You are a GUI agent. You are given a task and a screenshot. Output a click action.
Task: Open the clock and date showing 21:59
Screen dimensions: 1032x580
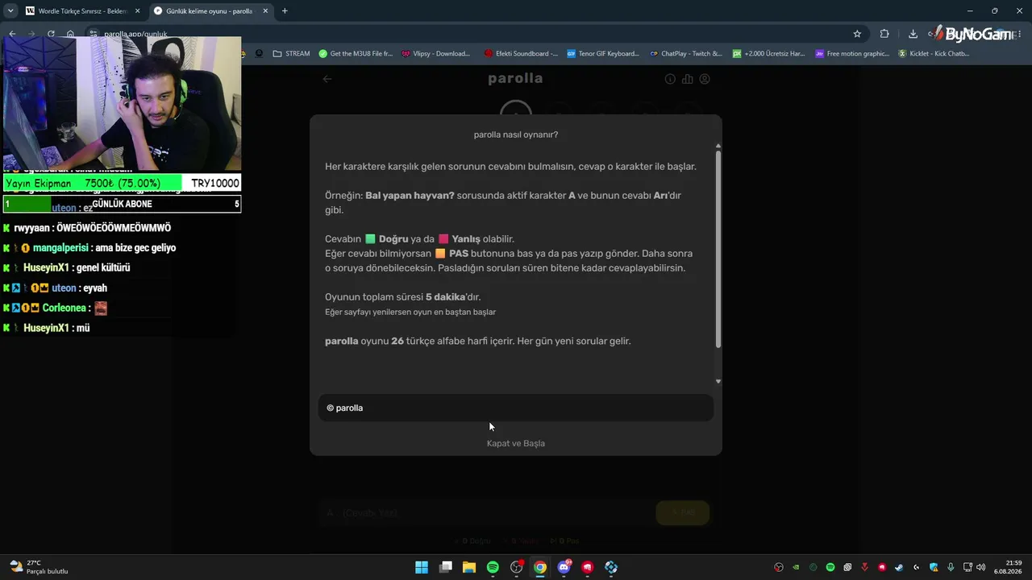click(1008, 567)
